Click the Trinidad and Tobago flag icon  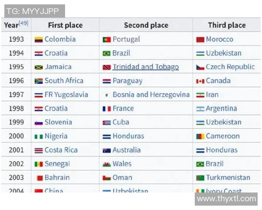coord(107,67)
